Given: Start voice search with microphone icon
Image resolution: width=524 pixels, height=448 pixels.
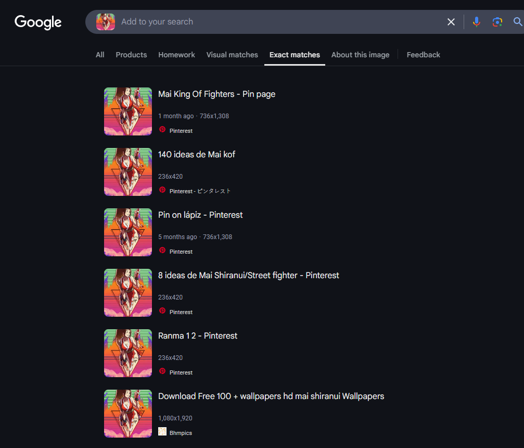Looking at the screenshot, I should 476,22.
